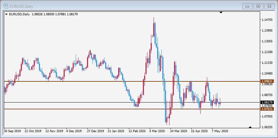Click the 1.13905 price scale value

coord(267,31)
